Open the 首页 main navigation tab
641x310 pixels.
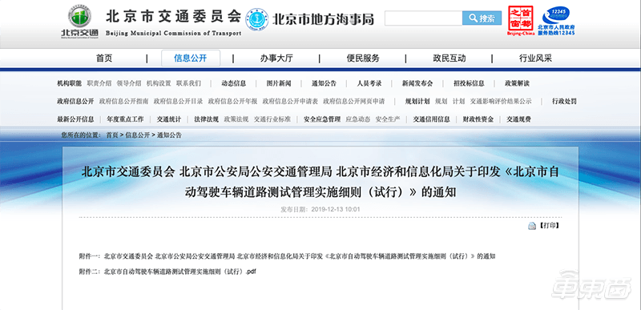pos(104,58)
